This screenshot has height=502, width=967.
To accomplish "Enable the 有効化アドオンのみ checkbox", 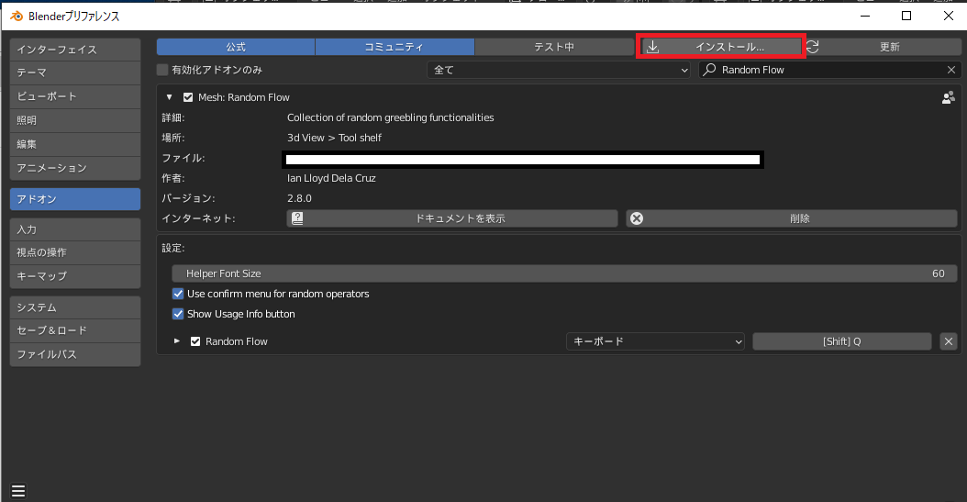I will [x=162, y=70].
